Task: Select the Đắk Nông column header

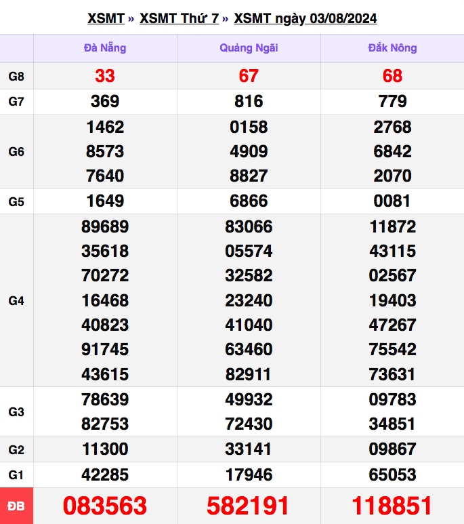Action: [392, 48]
